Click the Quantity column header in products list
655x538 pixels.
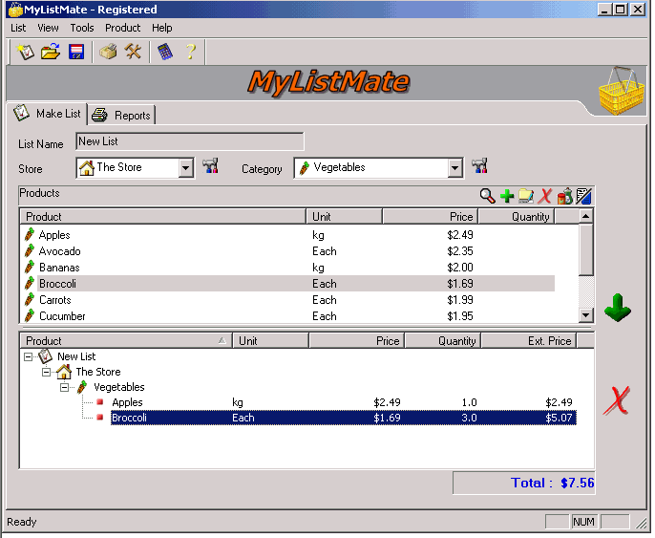click(517, 217)
